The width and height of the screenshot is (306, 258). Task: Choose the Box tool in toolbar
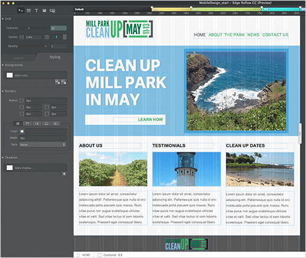(29, 10)
